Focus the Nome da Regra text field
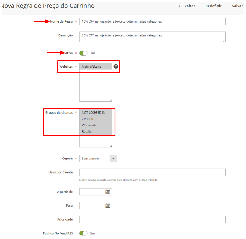This screenshot has height=239, width=246. point(152,21)
